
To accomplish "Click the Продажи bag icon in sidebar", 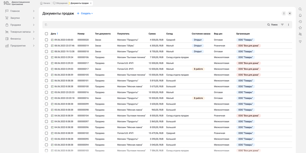I will (7, 25).
